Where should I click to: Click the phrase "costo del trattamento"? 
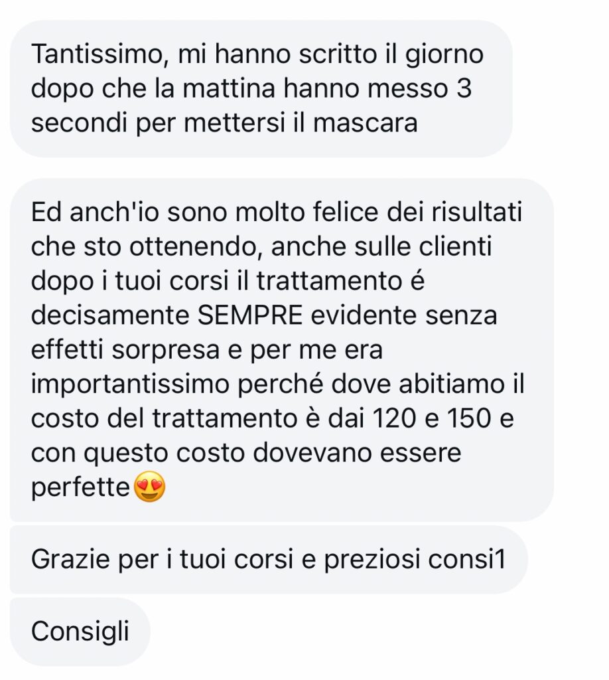pyautogui.click(x=164, y=418)
